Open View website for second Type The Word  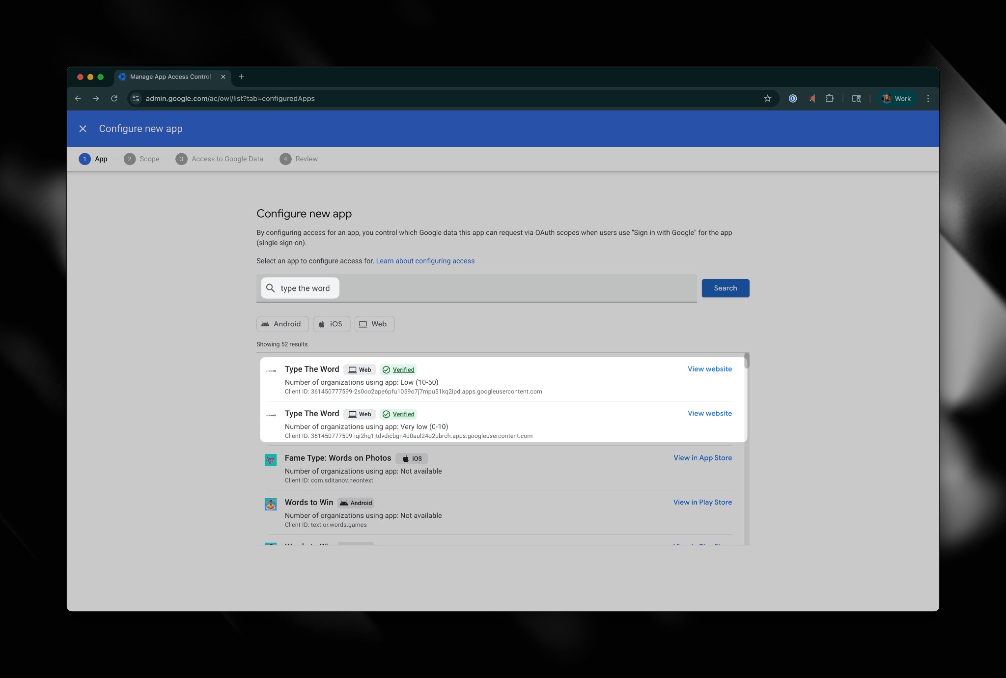(x=710, y=413)
